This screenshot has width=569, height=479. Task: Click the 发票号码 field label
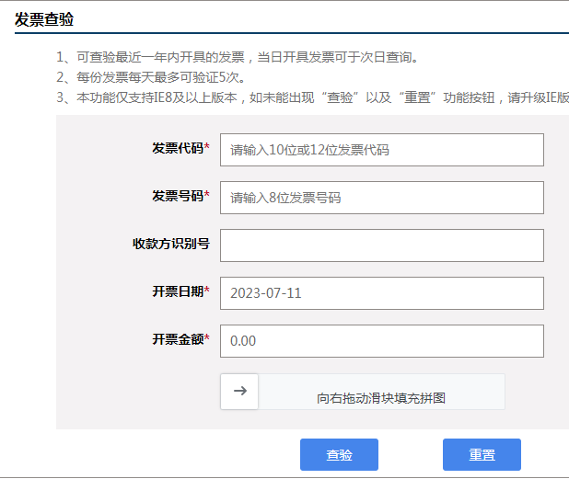tap(178, 196)
